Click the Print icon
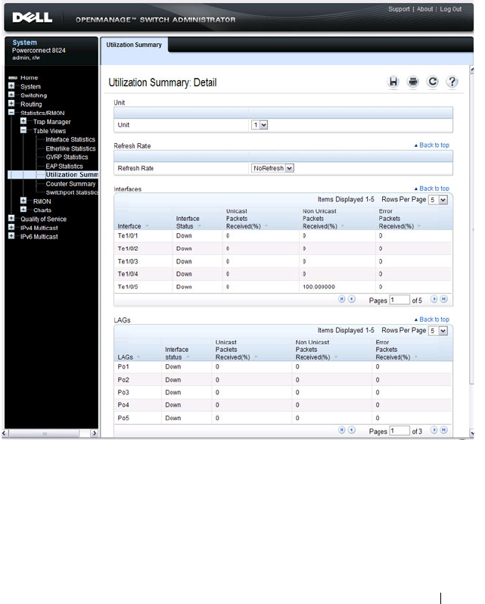Screen dimensions: 485x604 [413, 82]
